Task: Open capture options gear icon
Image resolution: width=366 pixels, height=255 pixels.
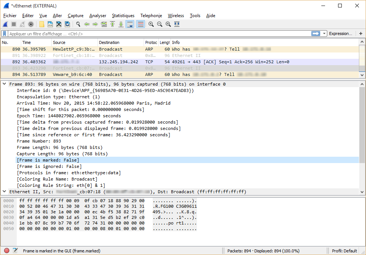Action: pyautogui.click(x=31, y=24)
